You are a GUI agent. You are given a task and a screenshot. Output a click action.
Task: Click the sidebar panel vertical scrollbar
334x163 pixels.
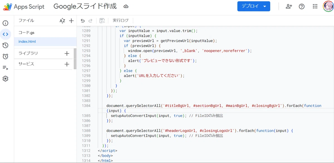(x=75, y=59)
